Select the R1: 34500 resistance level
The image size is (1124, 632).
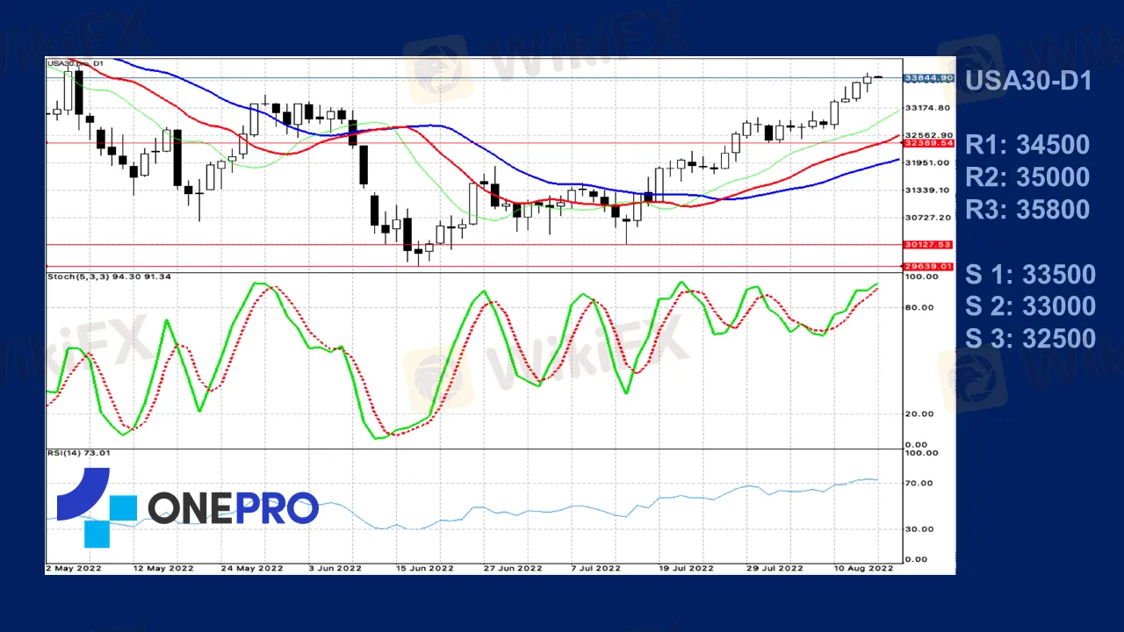[x=1027, y=145]
